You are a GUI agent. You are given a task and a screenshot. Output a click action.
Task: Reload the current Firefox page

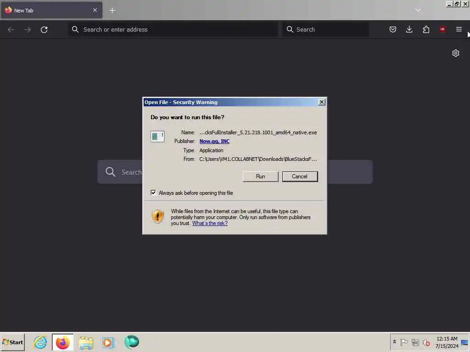coord(44,29)
